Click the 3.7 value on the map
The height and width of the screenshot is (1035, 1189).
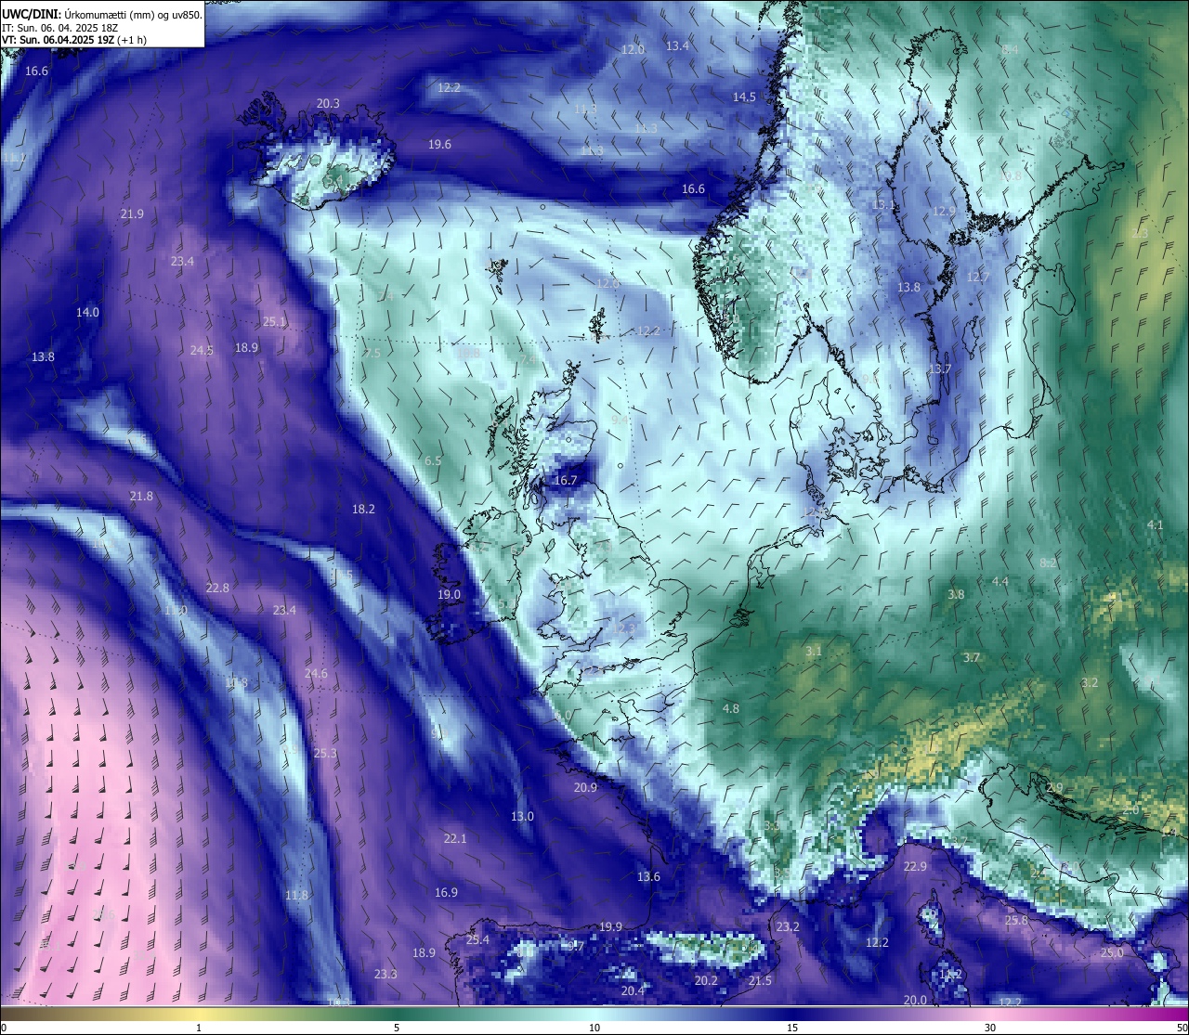click(972, 658)
